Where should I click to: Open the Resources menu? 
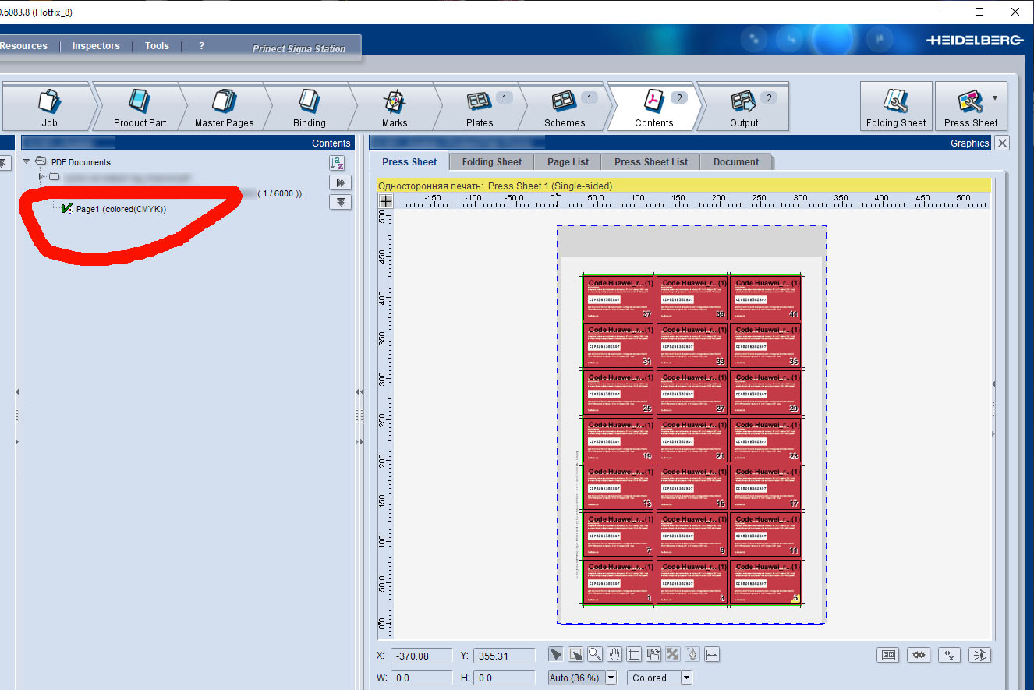[24, 46]
